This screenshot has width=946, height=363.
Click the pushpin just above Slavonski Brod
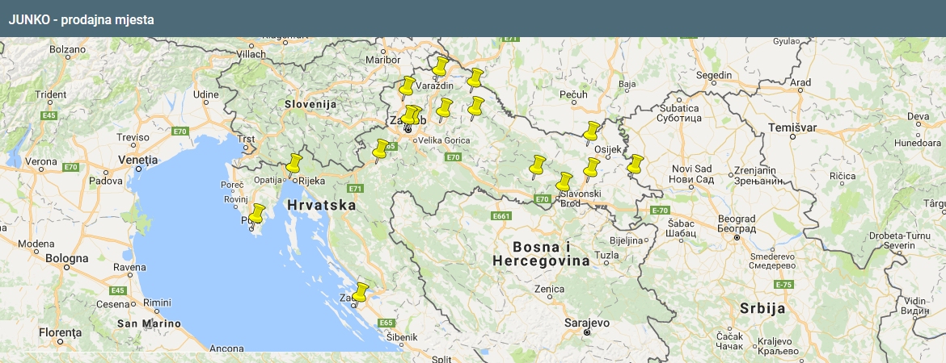[x=564, y=183]
